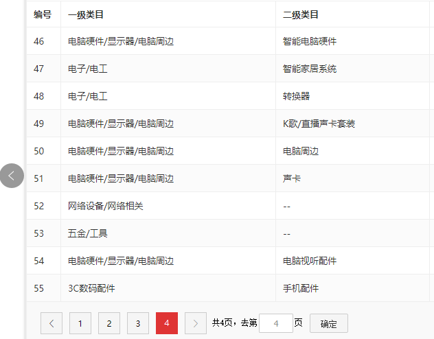This screenshot has height=339, width=434.
Task: Go to previous page with pagination arrow
Action: pyautogui.click(x=52, y=323)
